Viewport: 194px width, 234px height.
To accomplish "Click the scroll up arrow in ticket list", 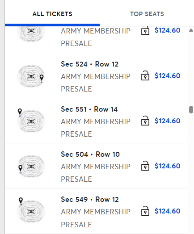I will click(x=191, y=30).
